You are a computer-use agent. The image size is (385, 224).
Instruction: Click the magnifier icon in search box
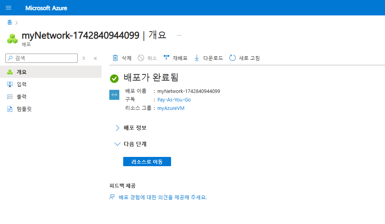(10, 58)
